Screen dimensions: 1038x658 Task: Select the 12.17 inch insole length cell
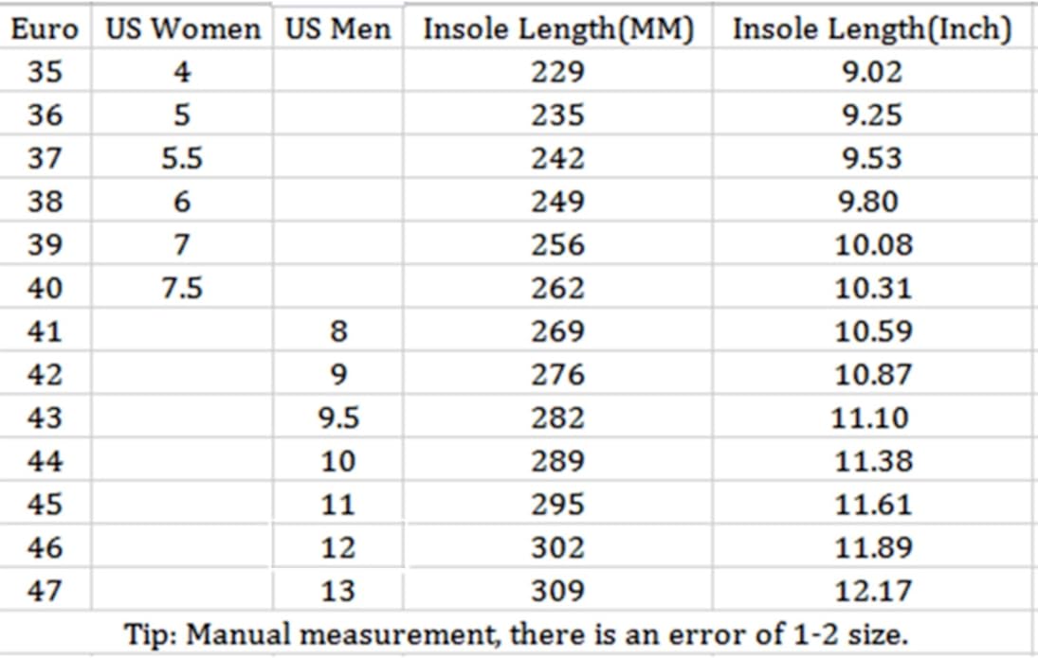[x=872, y=591]
